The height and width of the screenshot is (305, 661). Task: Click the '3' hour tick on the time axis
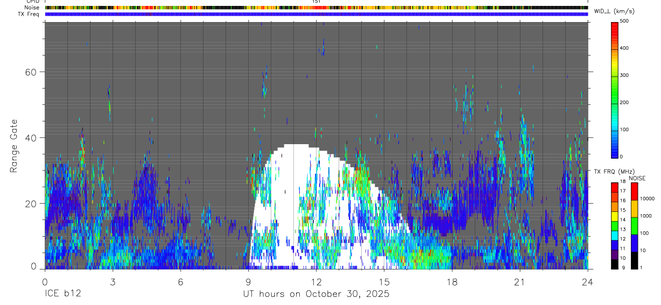[x=112, y=281]
